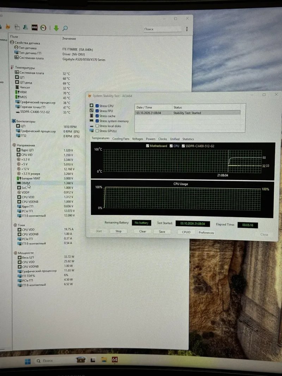Click the Stop button

click(118, 231)
